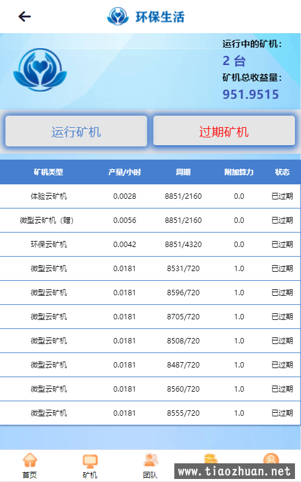The image size is (301, 482).
Task: Select the 环保云矿机 row name
Action: pos(49,245)
